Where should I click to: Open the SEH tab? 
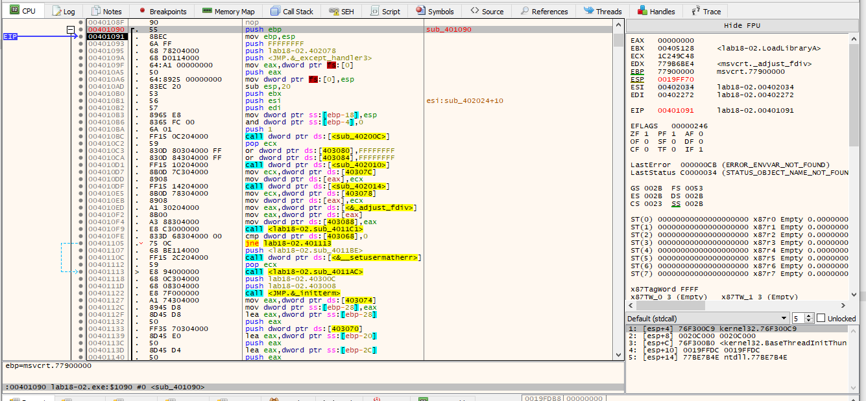coord(341,11)
